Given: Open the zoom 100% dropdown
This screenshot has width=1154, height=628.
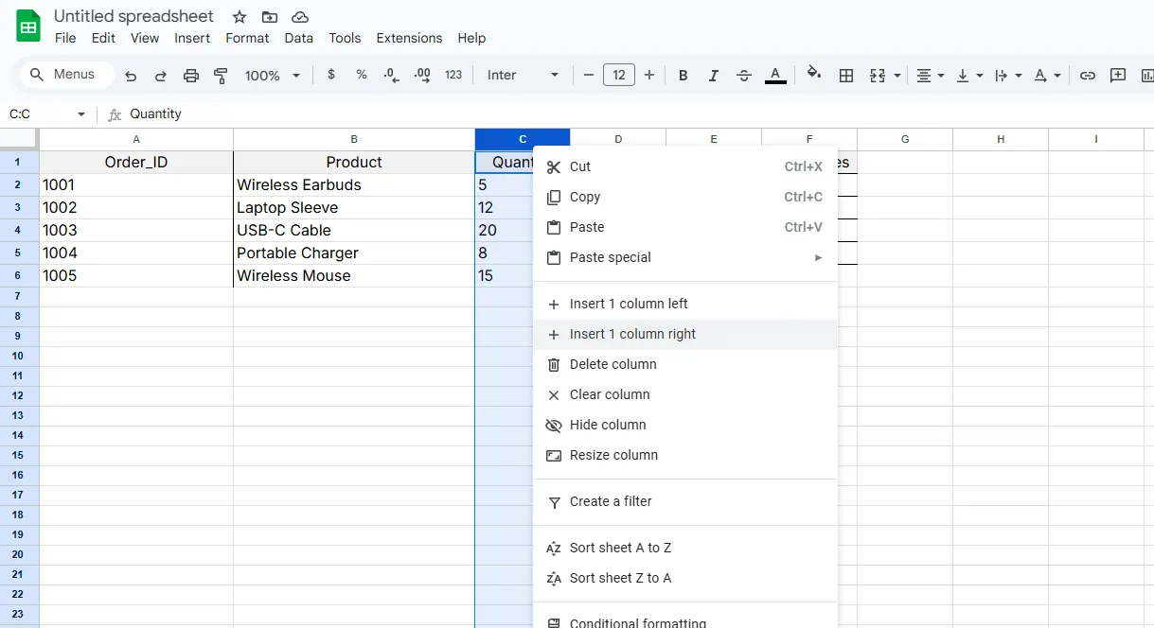Looking at the screenshot, I should coord(272,76).
